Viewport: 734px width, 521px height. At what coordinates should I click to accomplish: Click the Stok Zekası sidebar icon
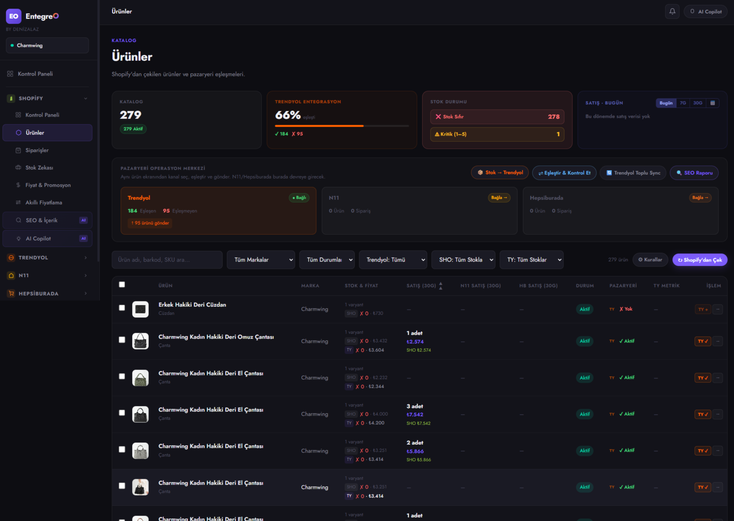pyautogui.click(x=18, y=168)
